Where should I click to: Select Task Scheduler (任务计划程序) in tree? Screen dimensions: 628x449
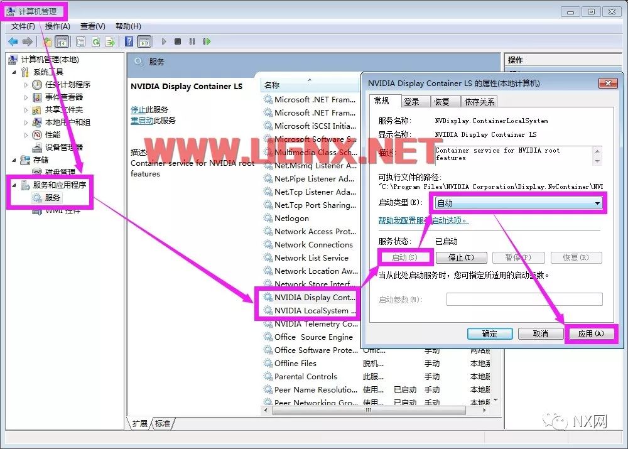pyautogui.click(x=68, y=85)
